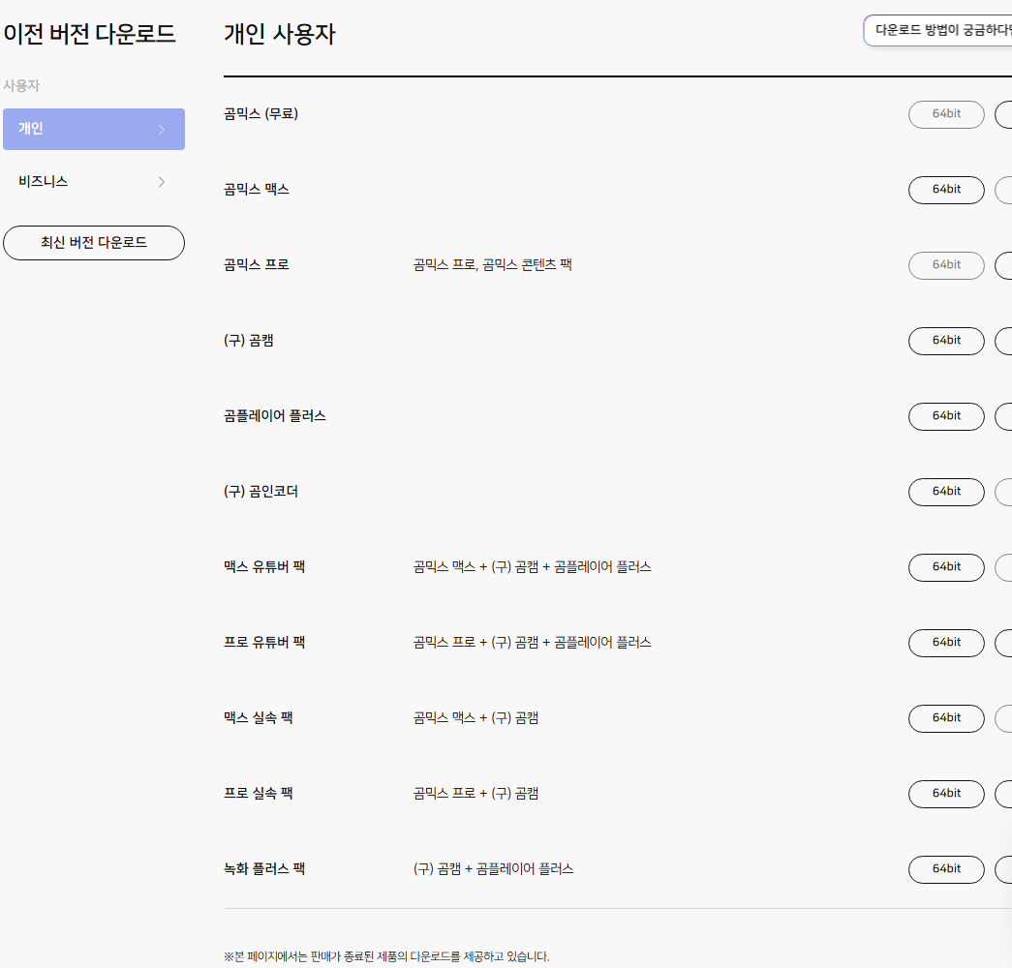Click the 곰믹스 맥스 product name
The image size is (1012, 968).
(x=257, y=190)
